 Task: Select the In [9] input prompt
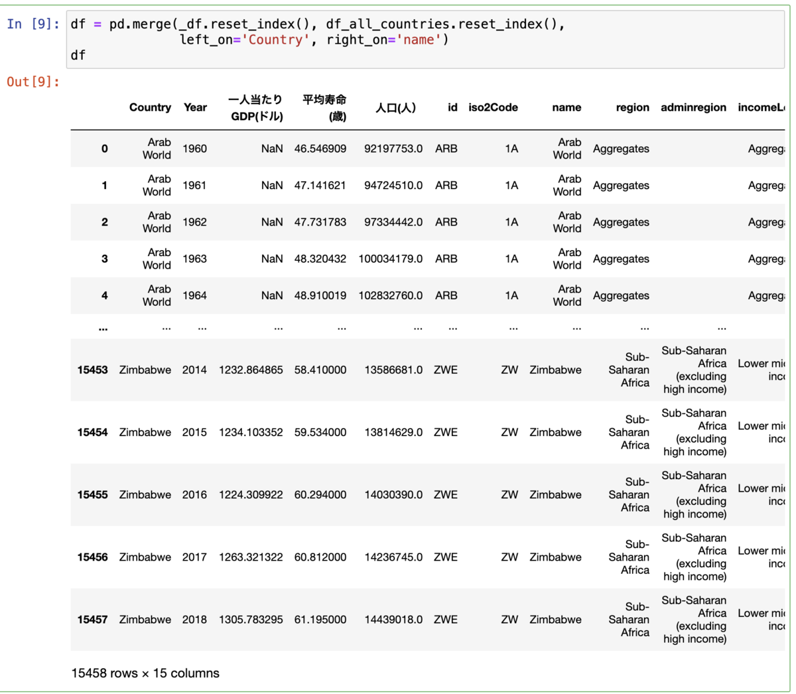pos(33,24)
